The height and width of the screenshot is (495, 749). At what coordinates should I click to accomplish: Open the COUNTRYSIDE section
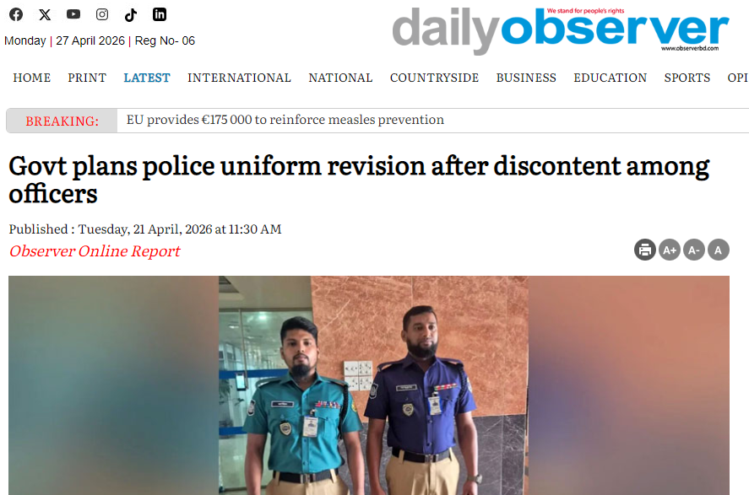[434, 78]
